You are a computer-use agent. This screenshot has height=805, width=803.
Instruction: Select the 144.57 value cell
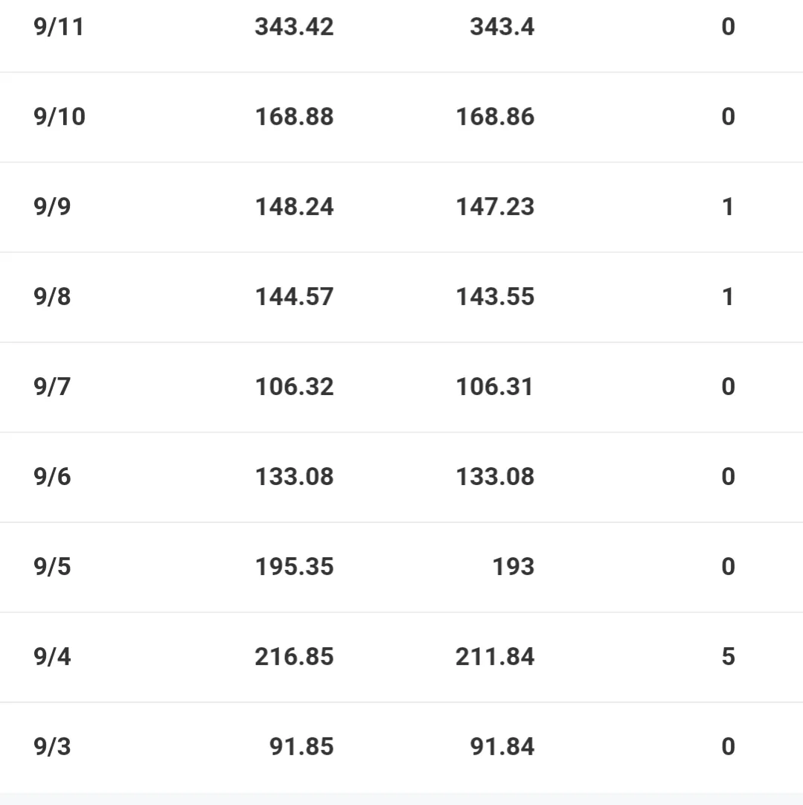(x=294, y=297)
